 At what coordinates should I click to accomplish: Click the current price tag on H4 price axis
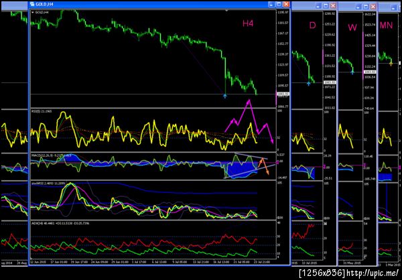click(283, 94)
